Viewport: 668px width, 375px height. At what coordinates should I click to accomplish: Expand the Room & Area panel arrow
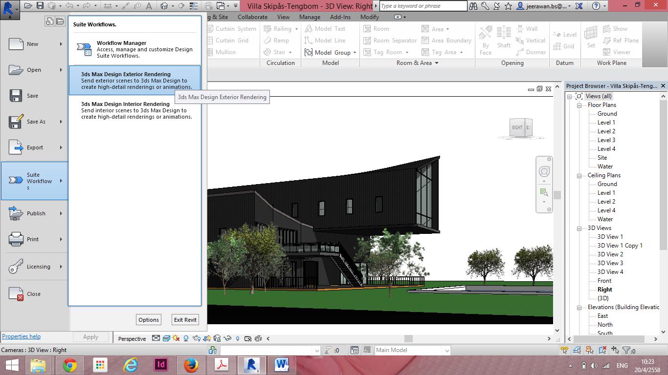point(437,63)
